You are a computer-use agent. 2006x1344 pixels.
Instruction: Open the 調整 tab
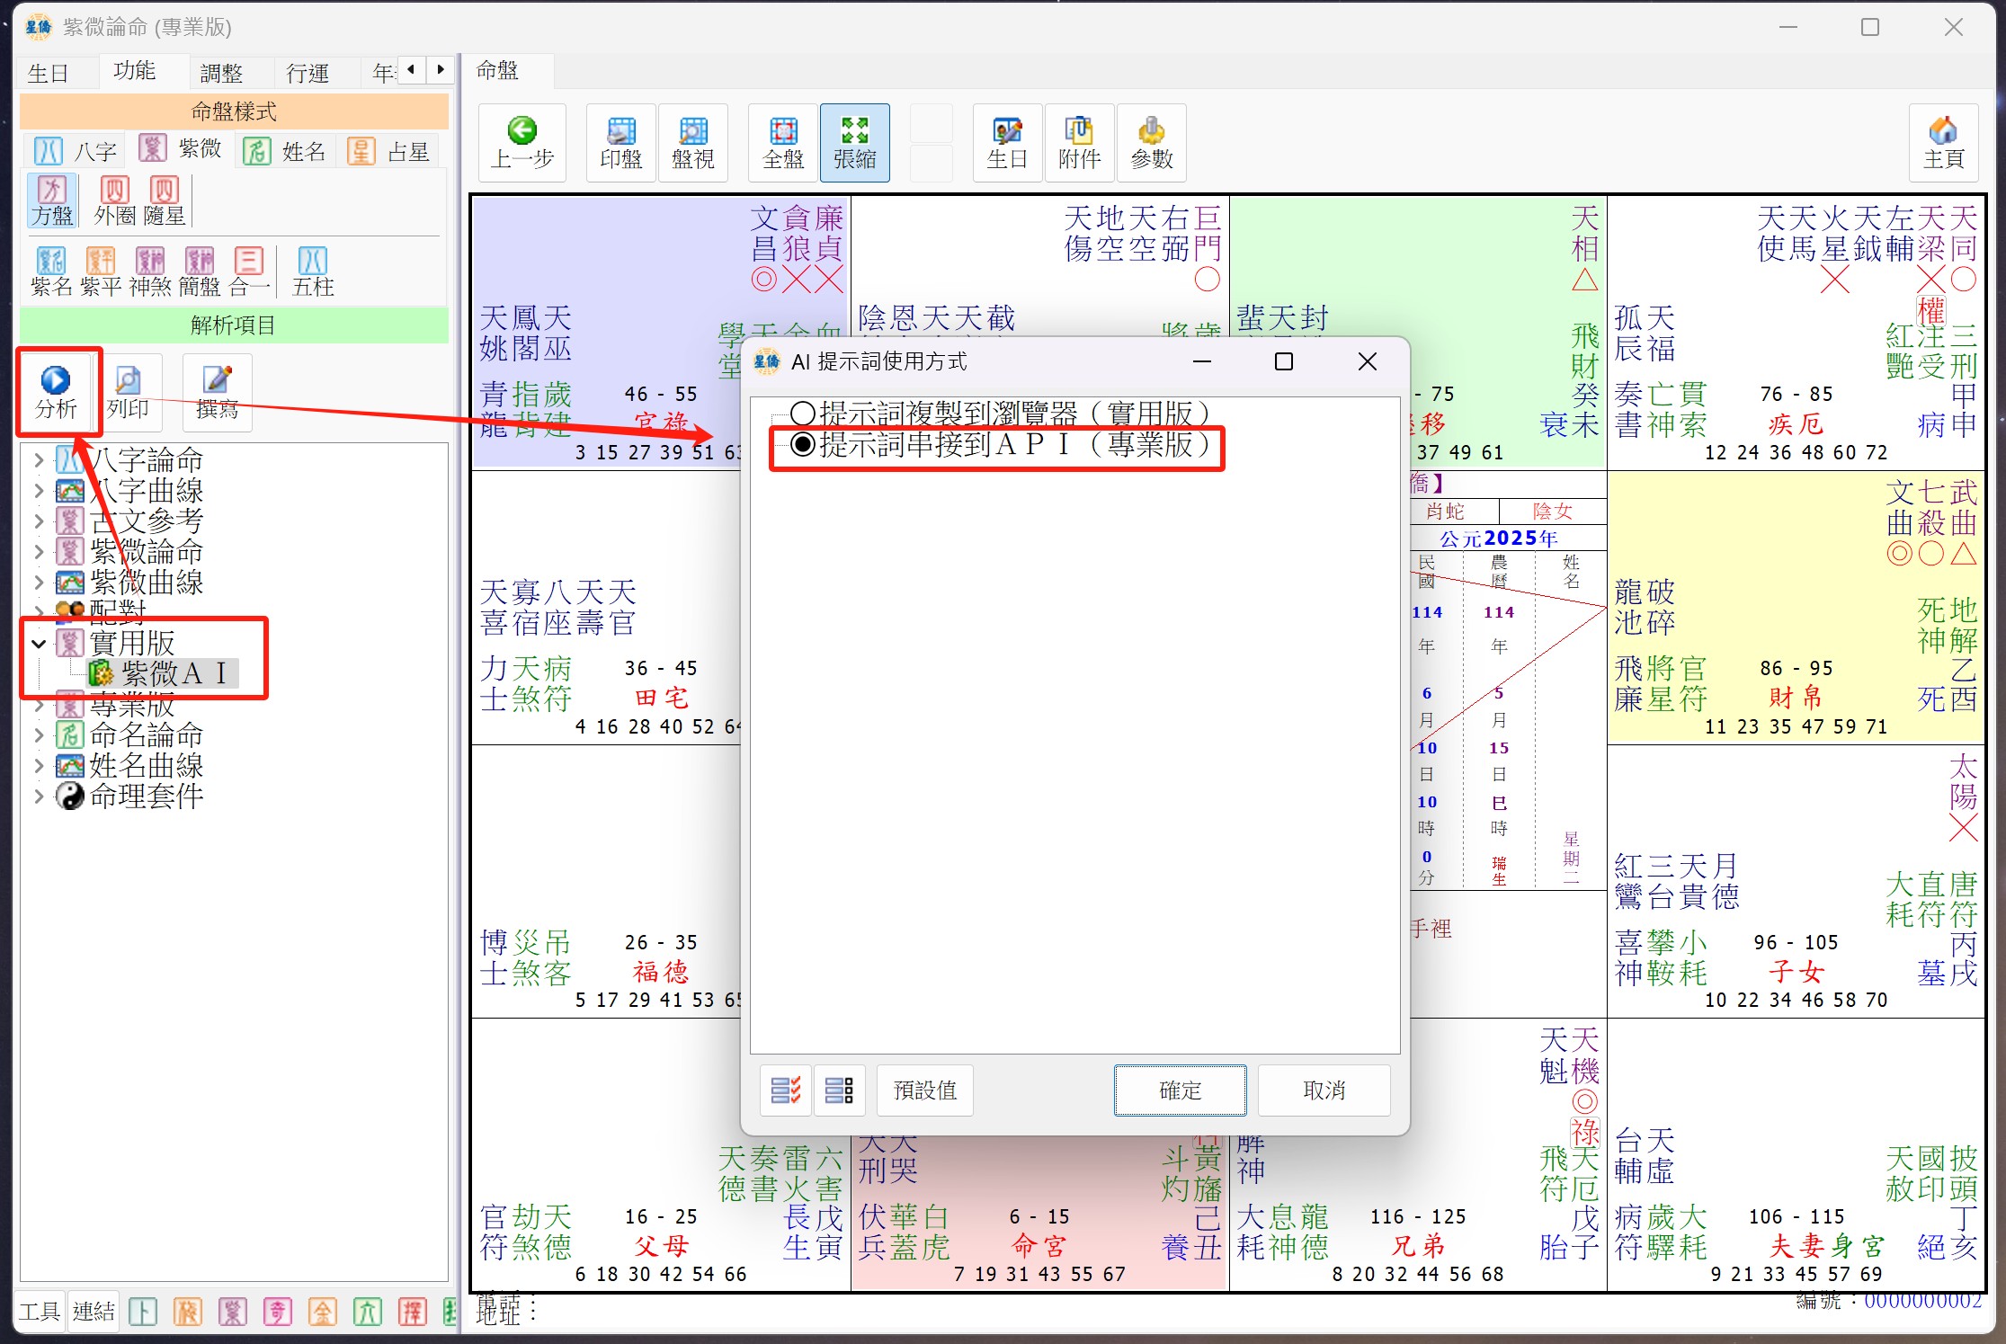pos(222,73)
